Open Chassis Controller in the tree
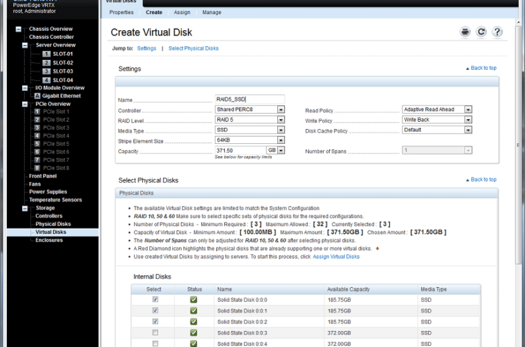525x347 pixels. (51, 37)
